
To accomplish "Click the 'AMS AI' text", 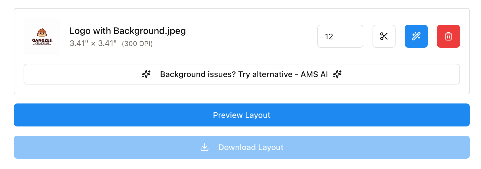I will (314, 74).
